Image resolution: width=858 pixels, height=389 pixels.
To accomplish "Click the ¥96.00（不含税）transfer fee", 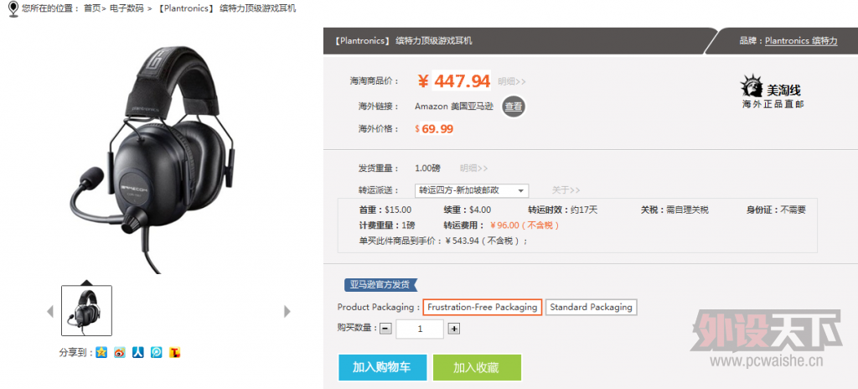I will 525,226.
